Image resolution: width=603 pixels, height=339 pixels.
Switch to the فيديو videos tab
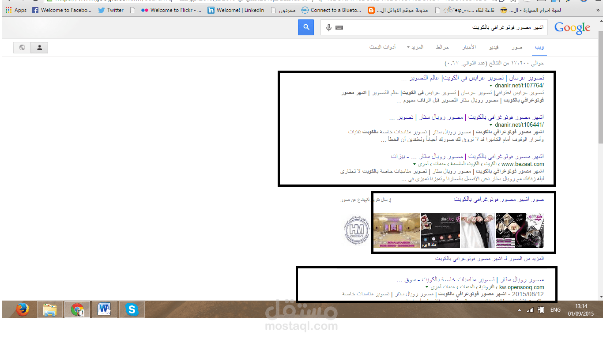point(494,47)
